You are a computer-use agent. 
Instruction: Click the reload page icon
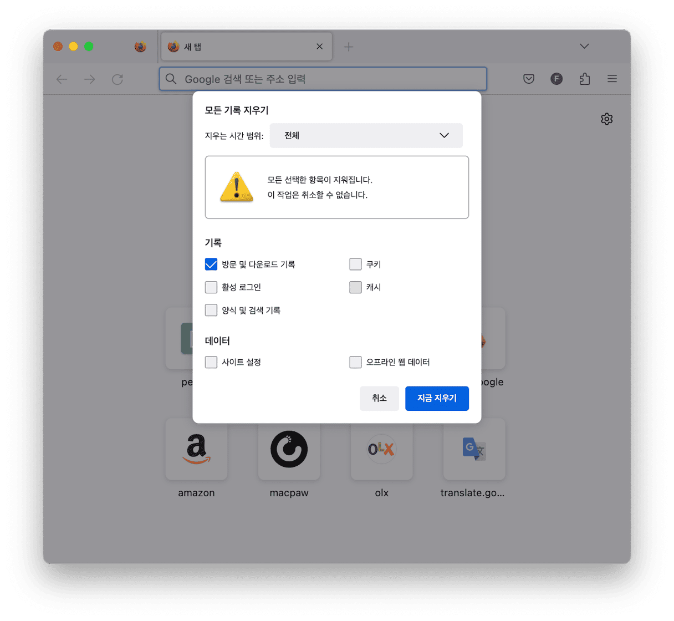click(x=117, y=79)
